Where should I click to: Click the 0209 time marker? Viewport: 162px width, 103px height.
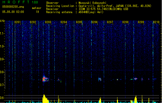point(141,22)
